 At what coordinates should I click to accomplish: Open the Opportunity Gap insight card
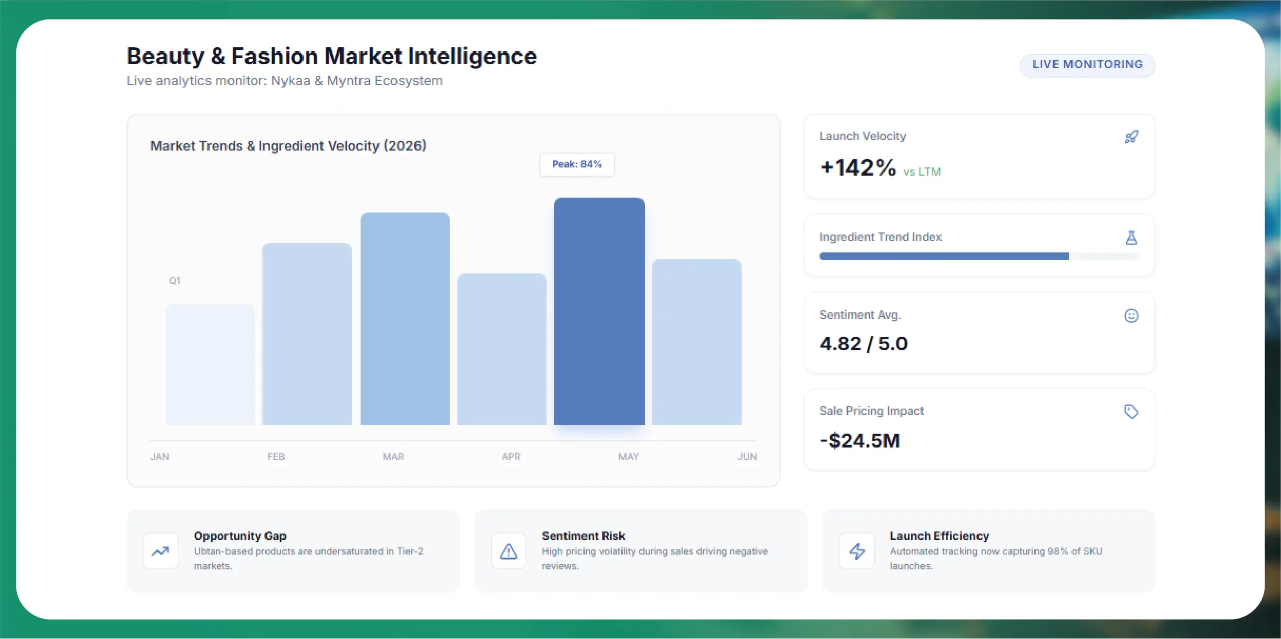[293, 551]
